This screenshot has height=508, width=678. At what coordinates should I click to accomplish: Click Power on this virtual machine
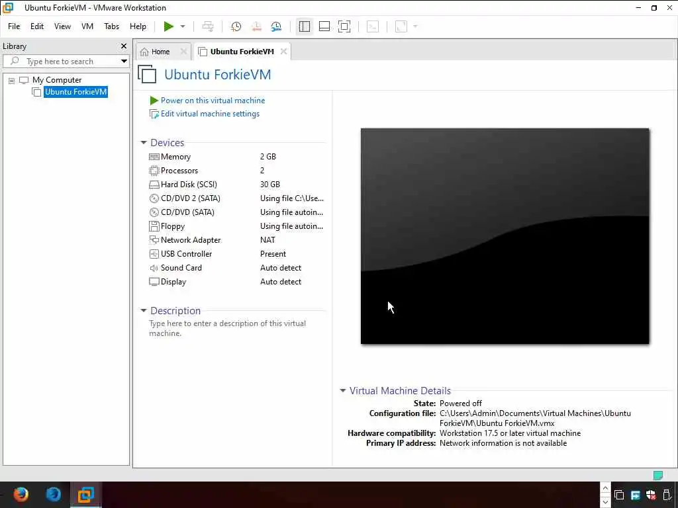(x=213, y=101)
